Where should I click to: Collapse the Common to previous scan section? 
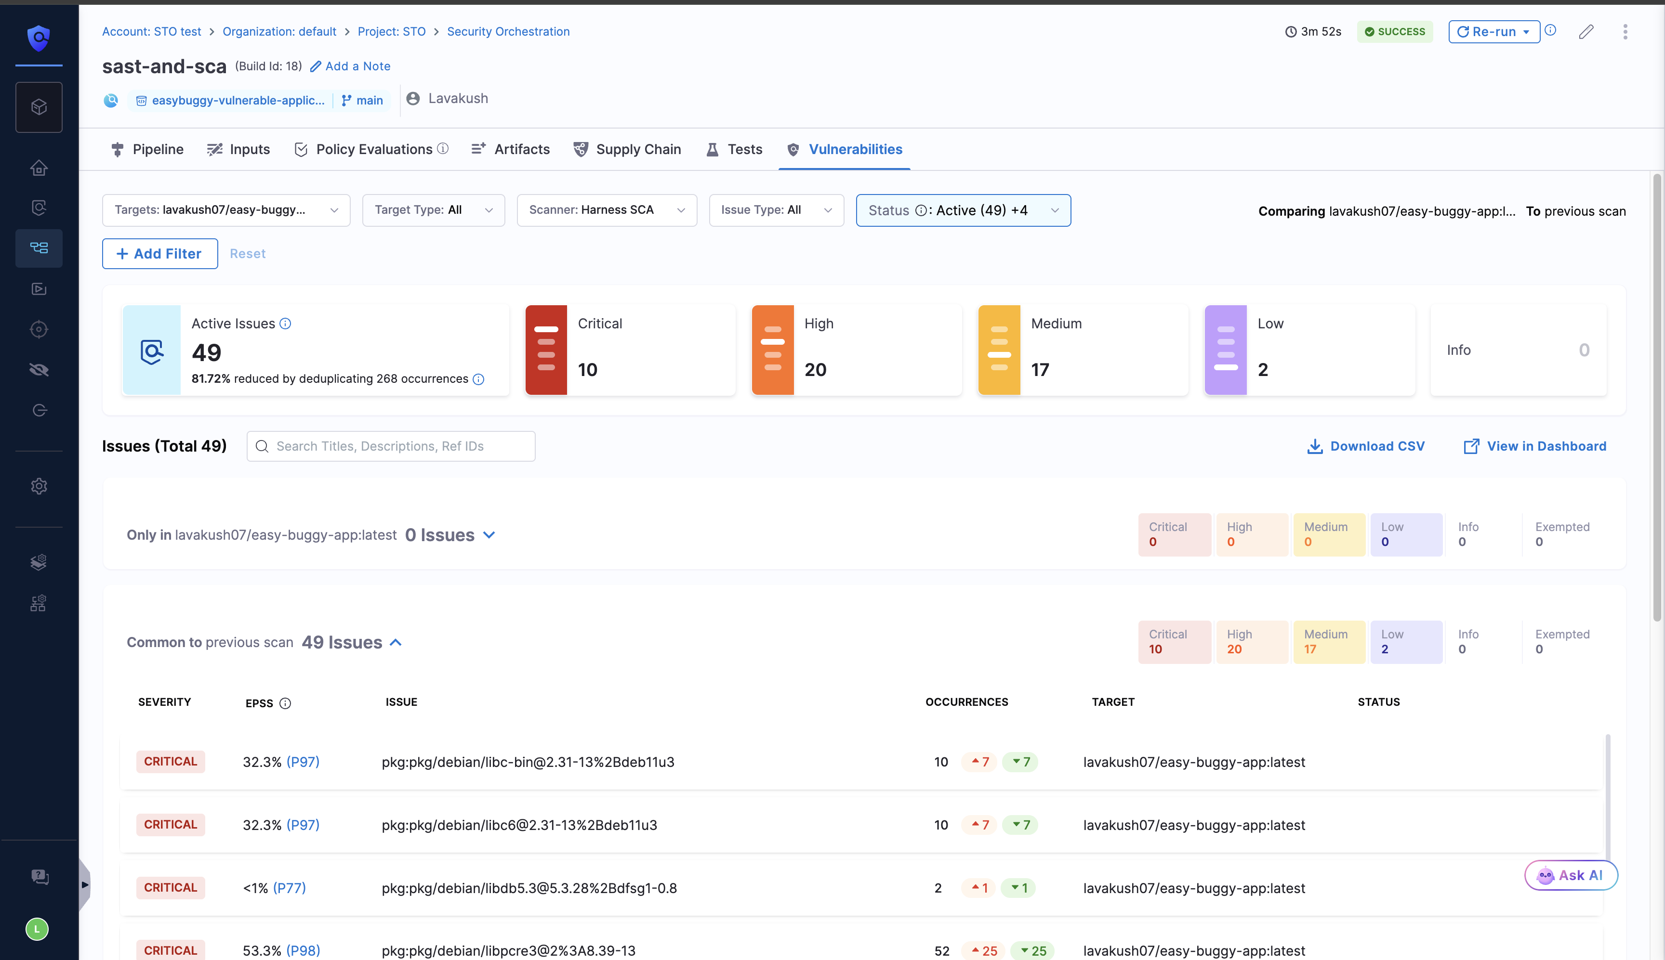(x=396, y=642)
